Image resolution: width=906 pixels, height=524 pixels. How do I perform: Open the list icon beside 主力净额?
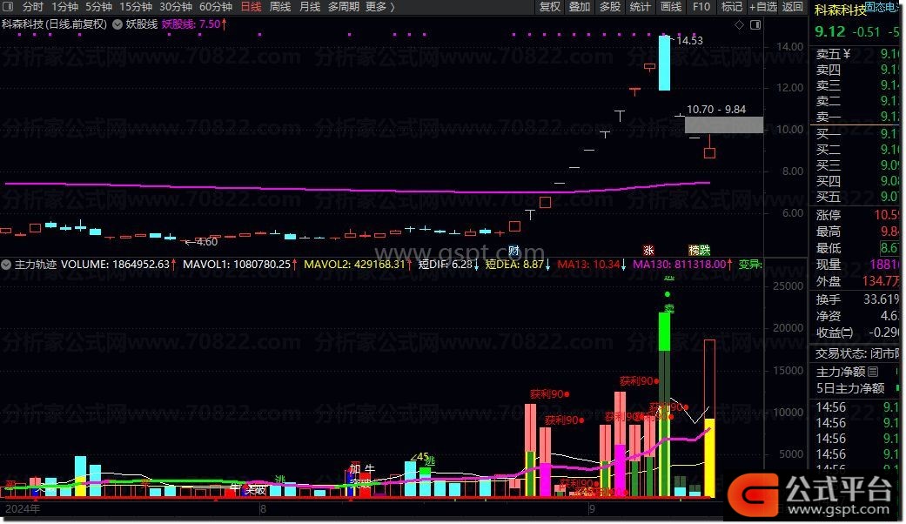(x=873, y=372)
